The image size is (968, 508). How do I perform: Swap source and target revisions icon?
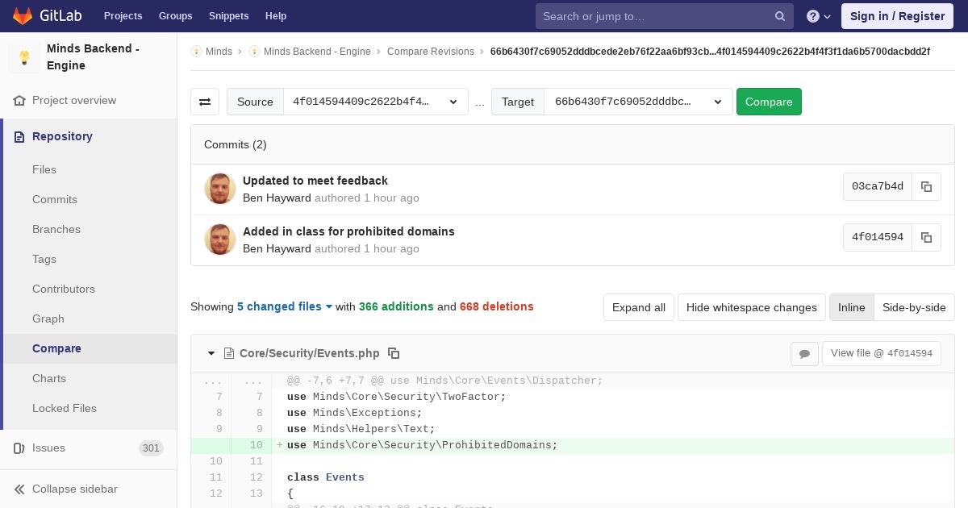(205, 102)
